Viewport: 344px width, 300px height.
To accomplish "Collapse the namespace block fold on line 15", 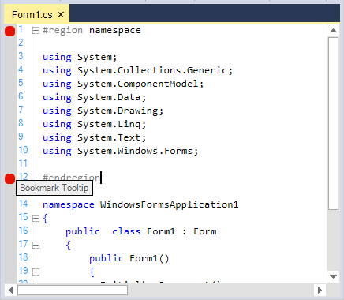I will (x=36, y=219).
